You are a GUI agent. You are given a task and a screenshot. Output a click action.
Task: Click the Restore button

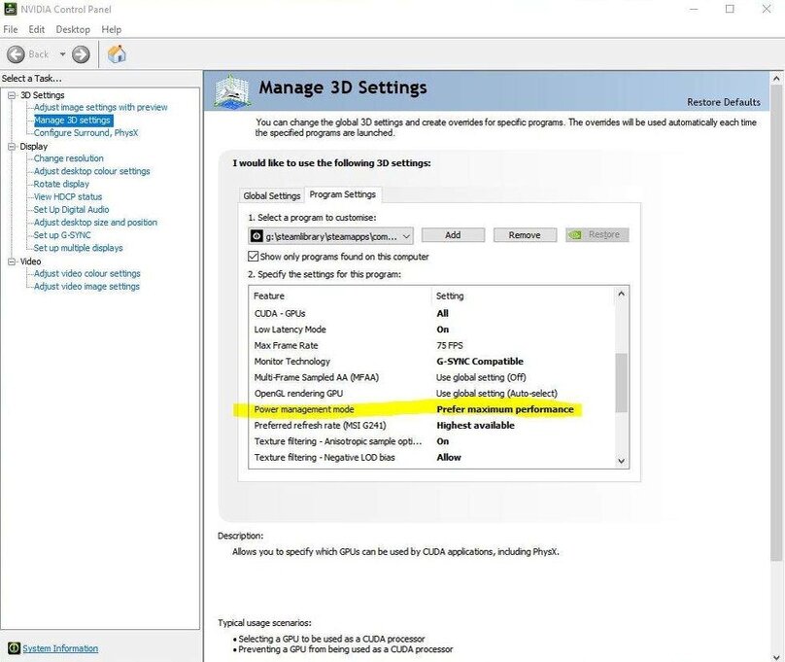tap(597, 235)
